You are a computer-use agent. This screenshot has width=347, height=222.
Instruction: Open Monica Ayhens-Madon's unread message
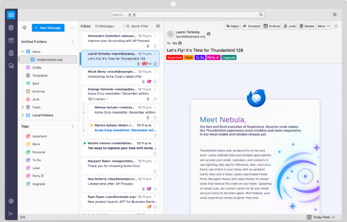point(124,130)
